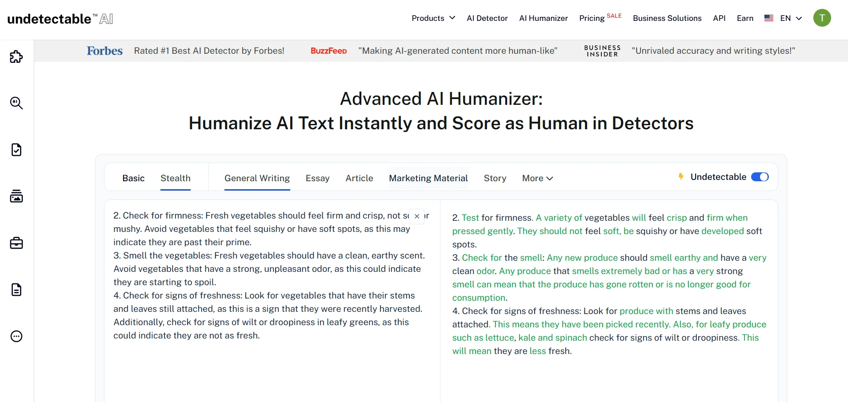
Task: Open the puzzle-piece extension sidebar icon
Action: (x=16, y=56)
